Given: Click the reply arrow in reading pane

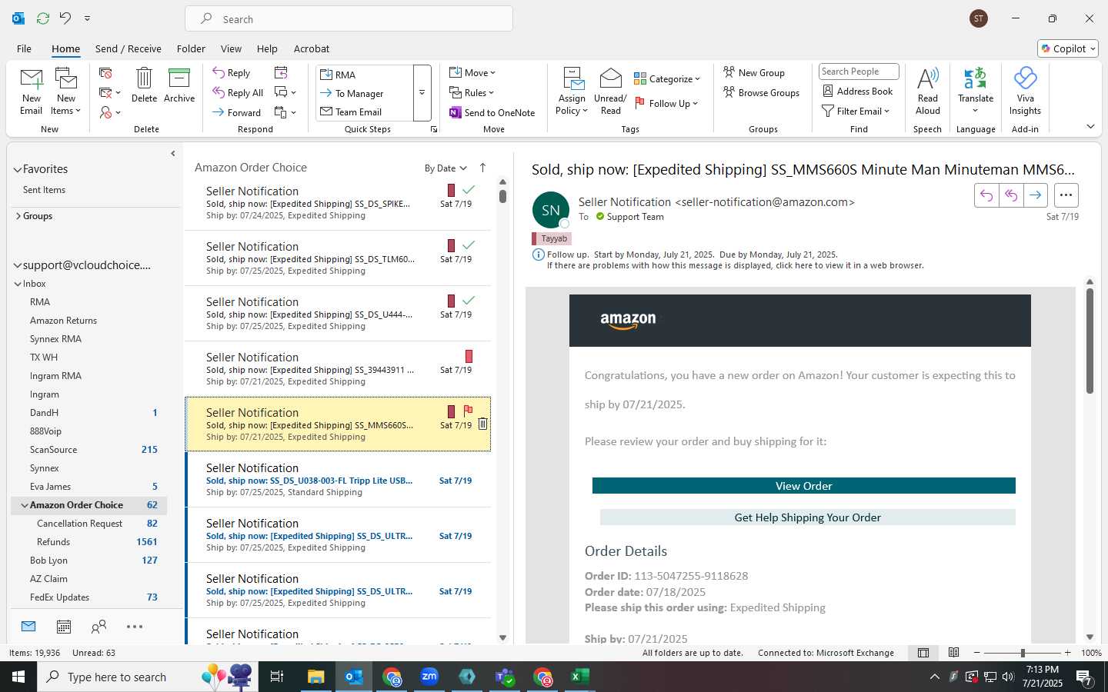Looking at the screenshot, I should point(986,195).
